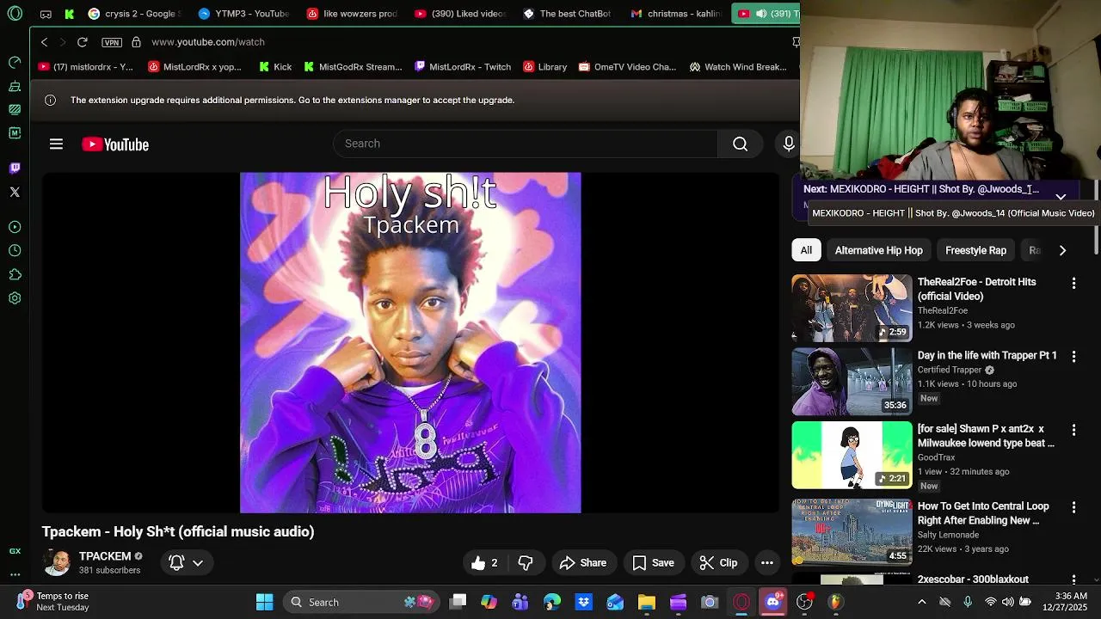Viewport: 1101px width, 619px height.
Task: Click the YouTube search magnifier button
Action: pos(740,144)
